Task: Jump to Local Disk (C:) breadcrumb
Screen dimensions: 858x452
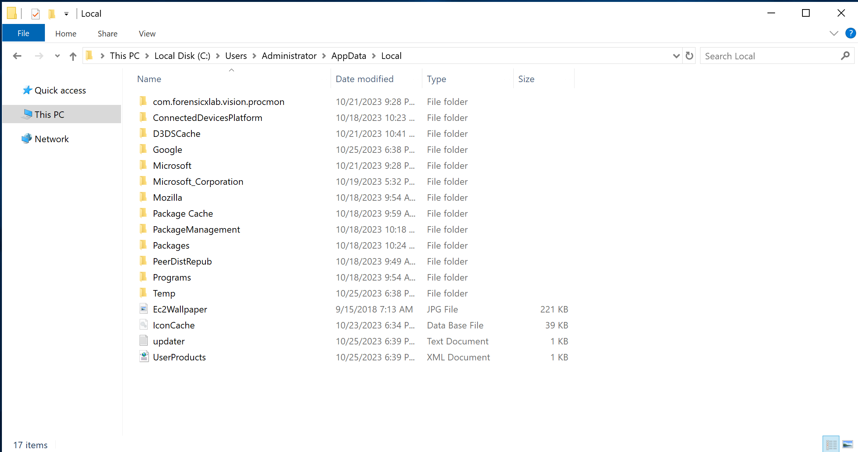Action: (x=182, y=56)
